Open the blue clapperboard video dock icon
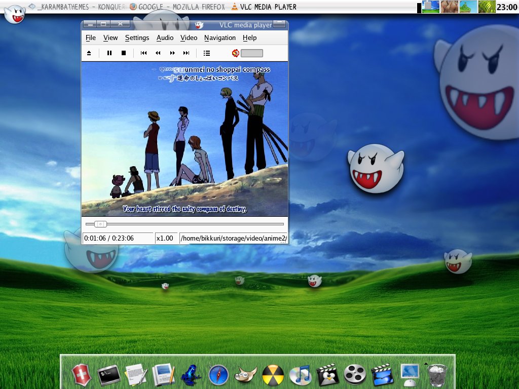Viewport: 519px width, 389px height. (x=382, y=375)
